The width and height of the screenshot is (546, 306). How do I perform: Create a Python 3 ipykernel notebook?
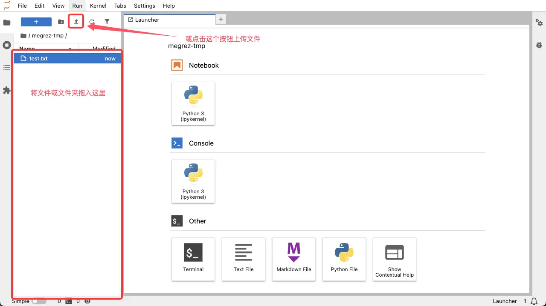tap(193, 103)
